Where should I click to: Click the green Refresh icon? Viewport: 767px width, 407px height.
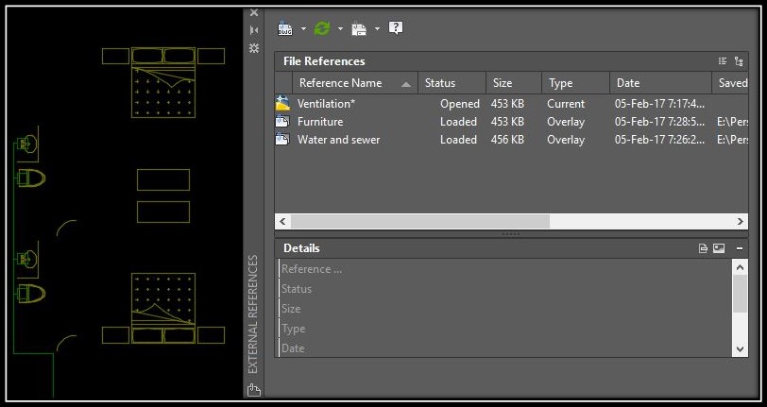(322, 28)
